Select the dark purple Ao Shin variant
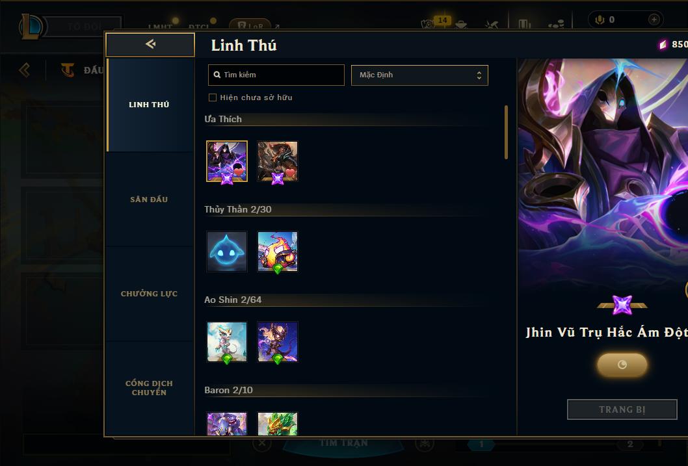Screen dimensions: 688x466 (x=277, y=342)
